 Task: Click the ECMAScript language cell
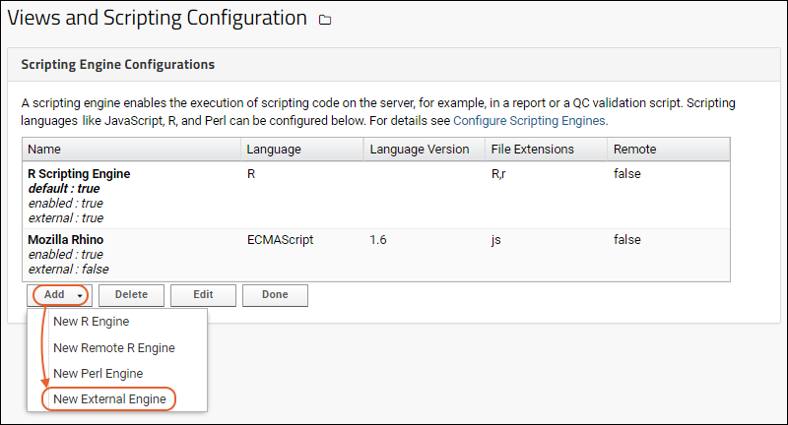click(x=282, y=240)
